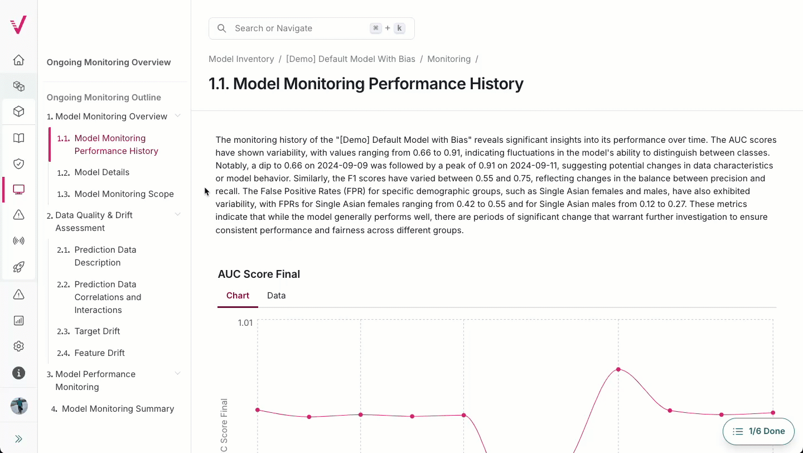
Task: Expand the Model Performance Monitoring section
Action: tap(177, 373)
